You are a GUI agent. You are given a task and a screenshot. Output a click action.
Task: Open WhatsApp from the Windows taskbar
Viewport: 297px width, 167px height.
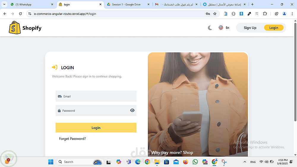click(x=195, y=162)
